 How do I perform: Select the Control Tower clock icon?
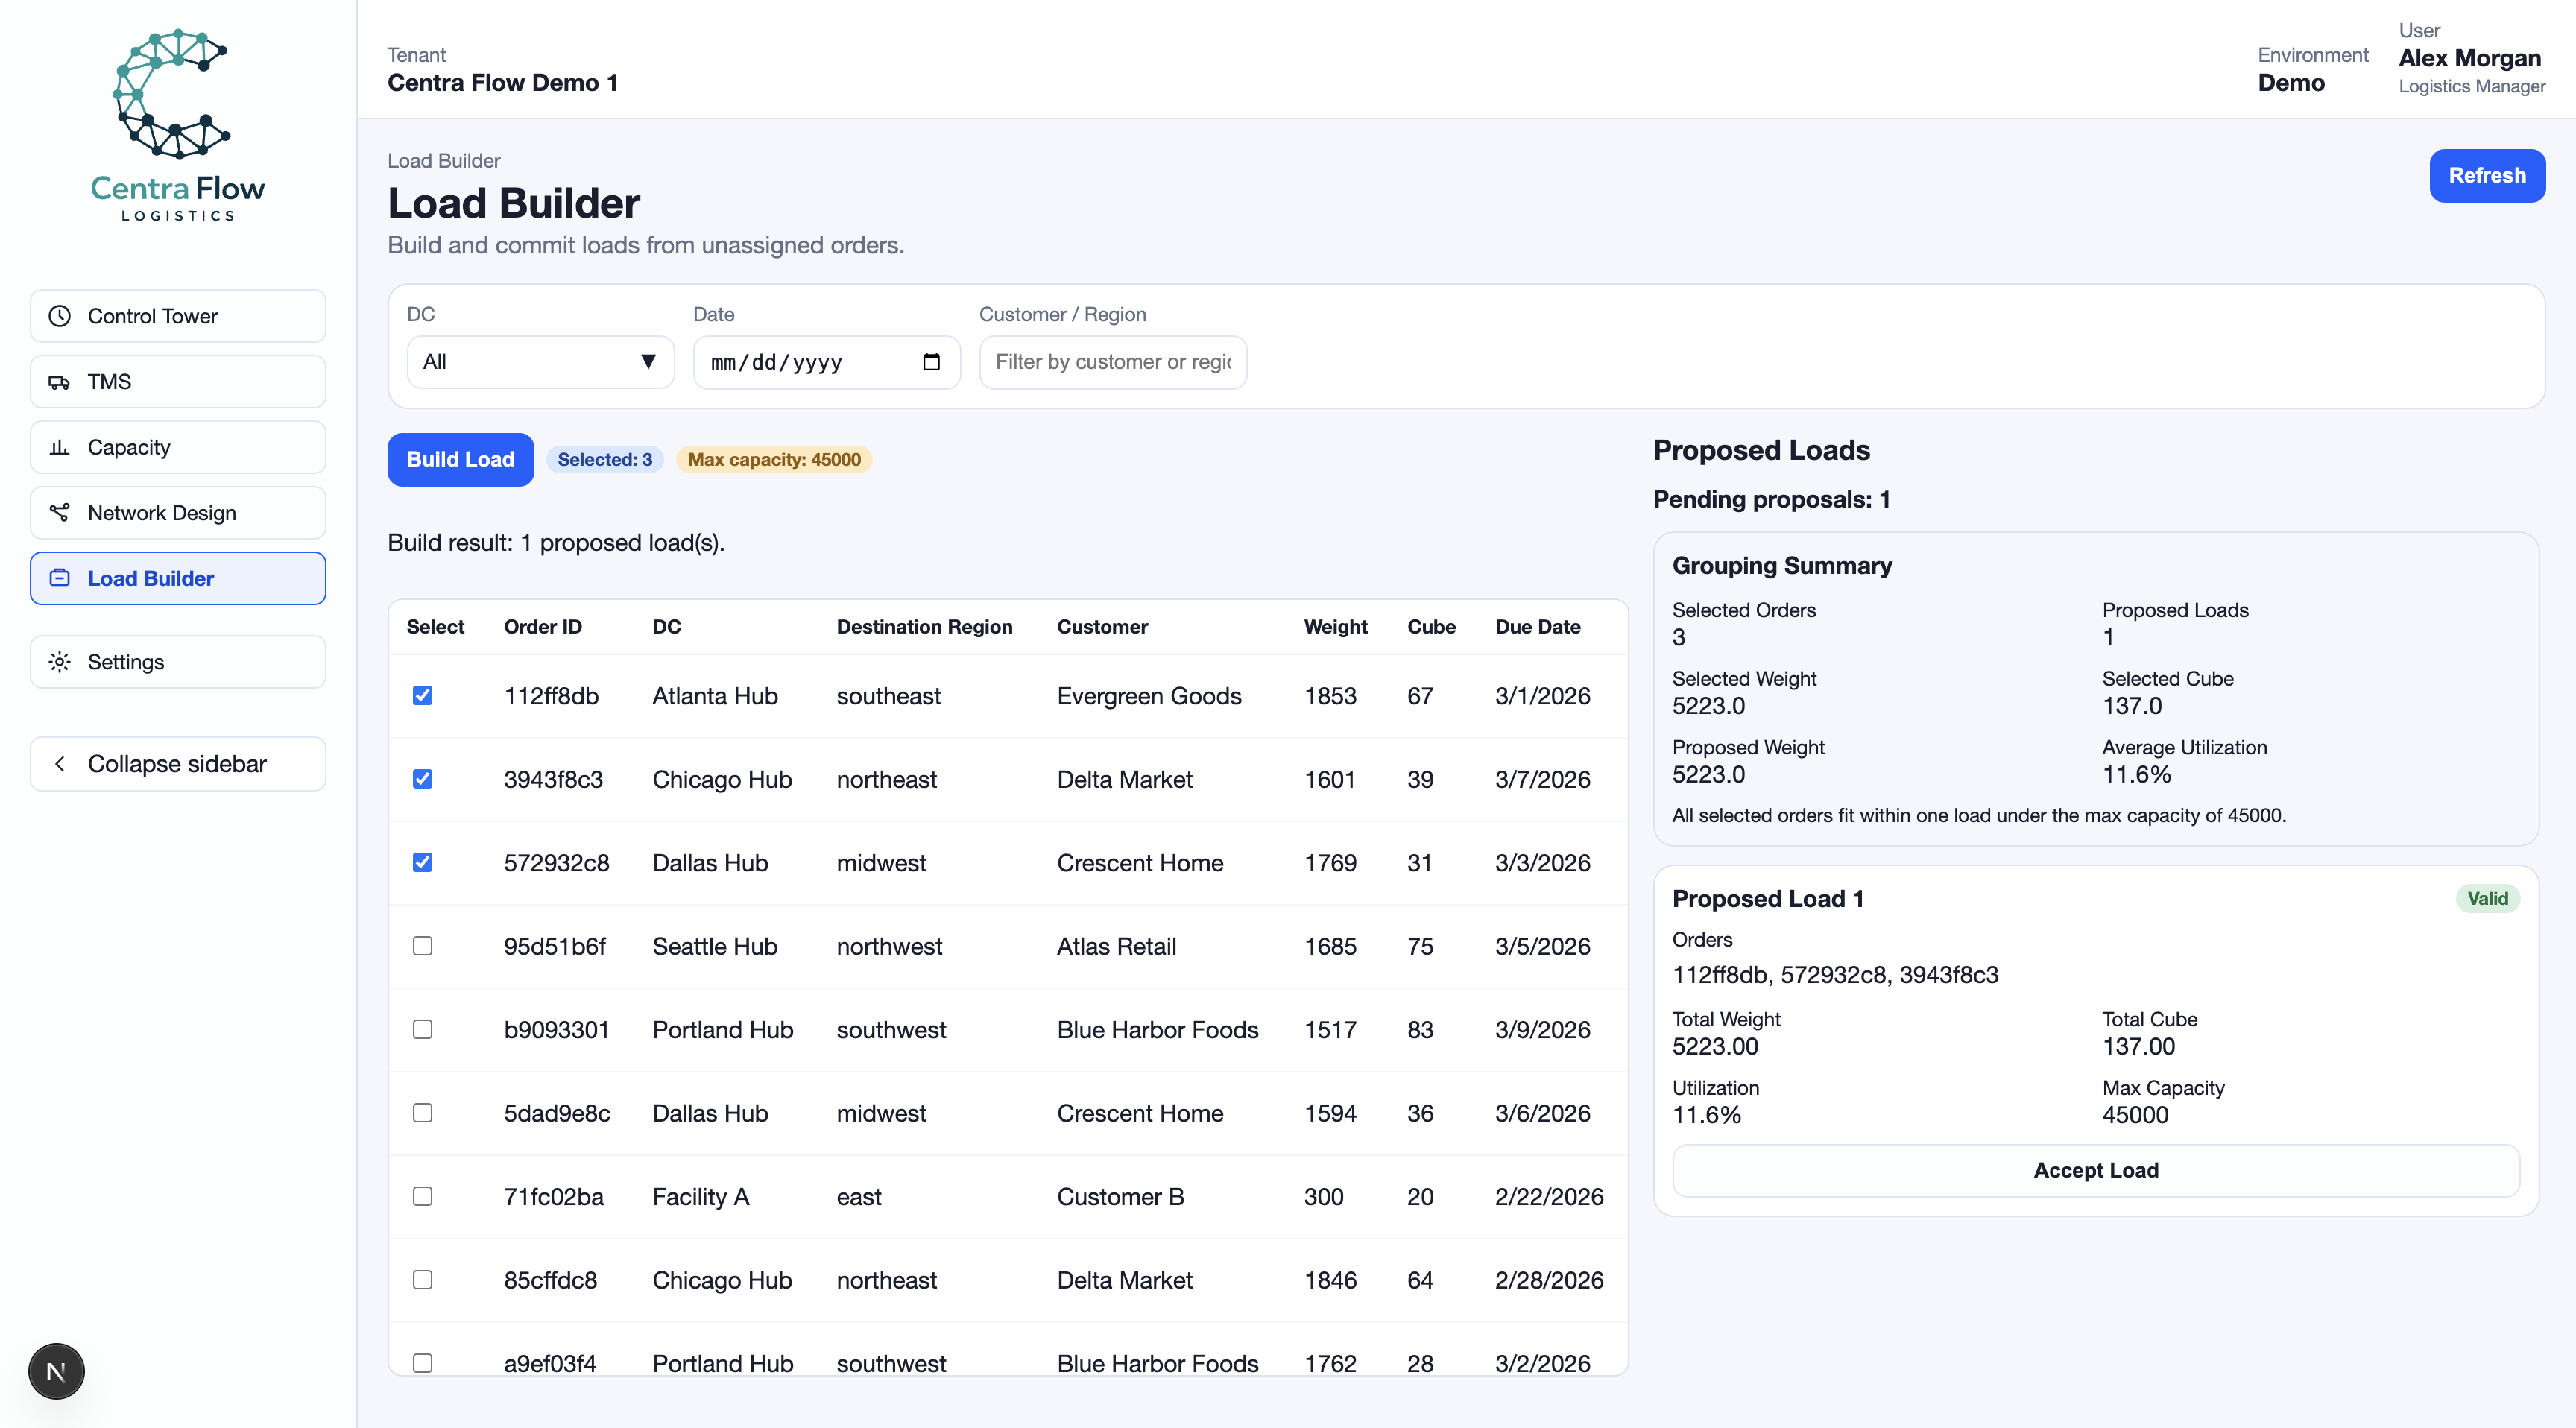[59, 316]
